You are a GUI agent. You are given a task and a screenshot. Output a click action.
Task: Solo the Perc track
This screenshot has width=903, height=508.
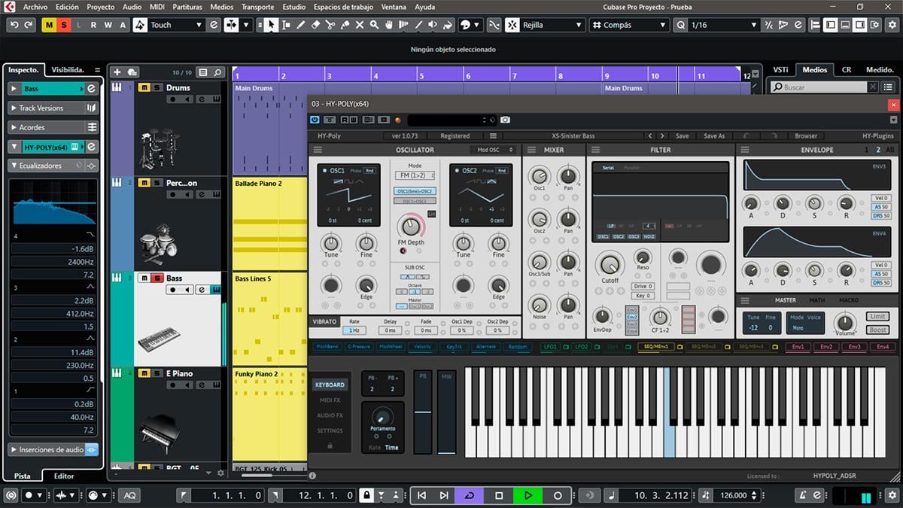[157, 183]
